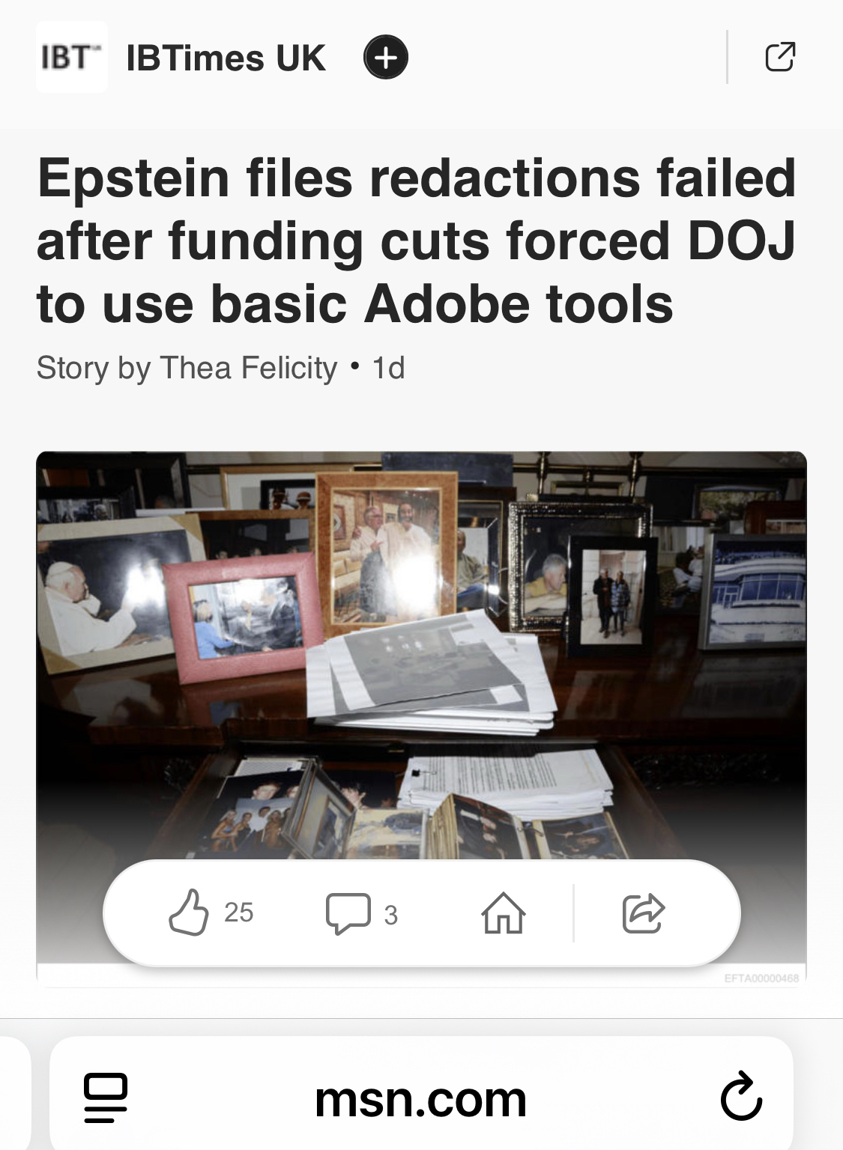
Task: Open article in external window icon
Action: (780, 58)
